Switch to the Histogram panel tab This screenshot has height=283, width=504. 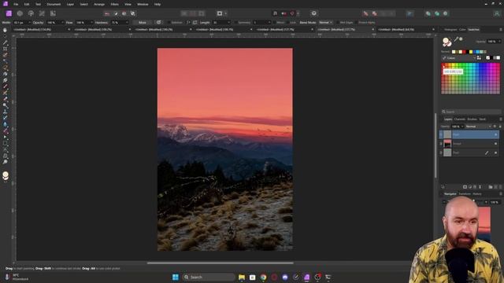coord(450,30)
